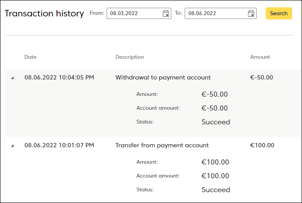Collapse the Transfer from payment account row

(13, 146)
